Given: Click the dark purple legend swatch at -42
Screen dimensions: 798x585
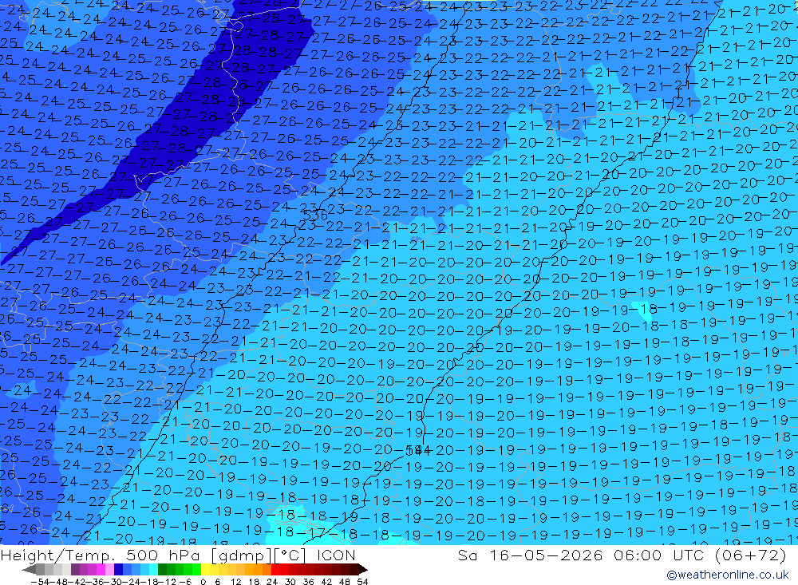Looking at the screenshot, I should [x=75, y=570].
